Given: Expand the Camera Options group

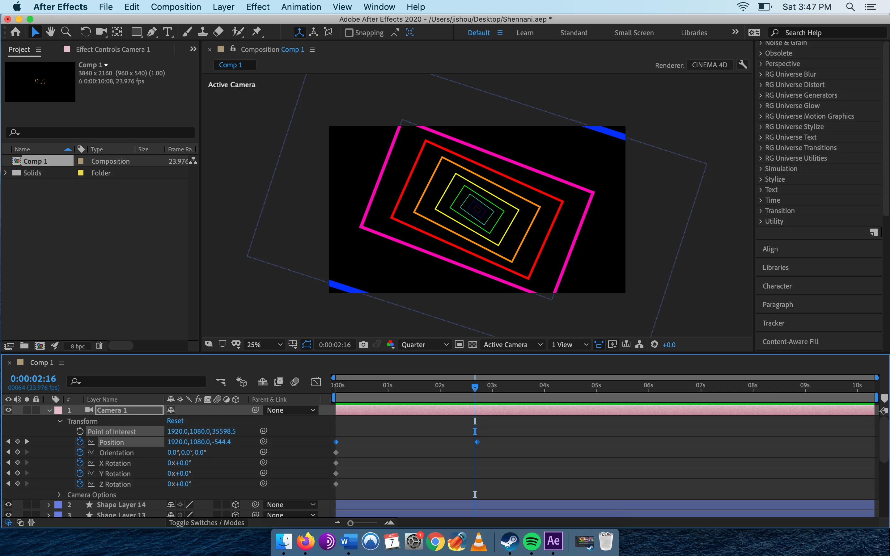Looking at the screenshot, I should click(59, 495).
